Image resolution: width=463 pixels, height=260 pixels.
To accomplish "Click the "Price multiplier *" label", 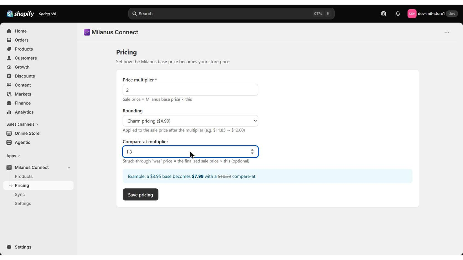I will [140, 80].
